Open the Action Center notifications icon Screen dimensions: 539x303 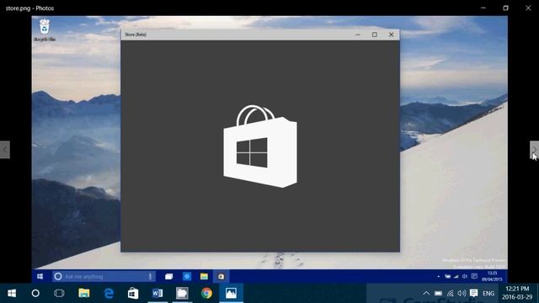(x=473, y=294)
